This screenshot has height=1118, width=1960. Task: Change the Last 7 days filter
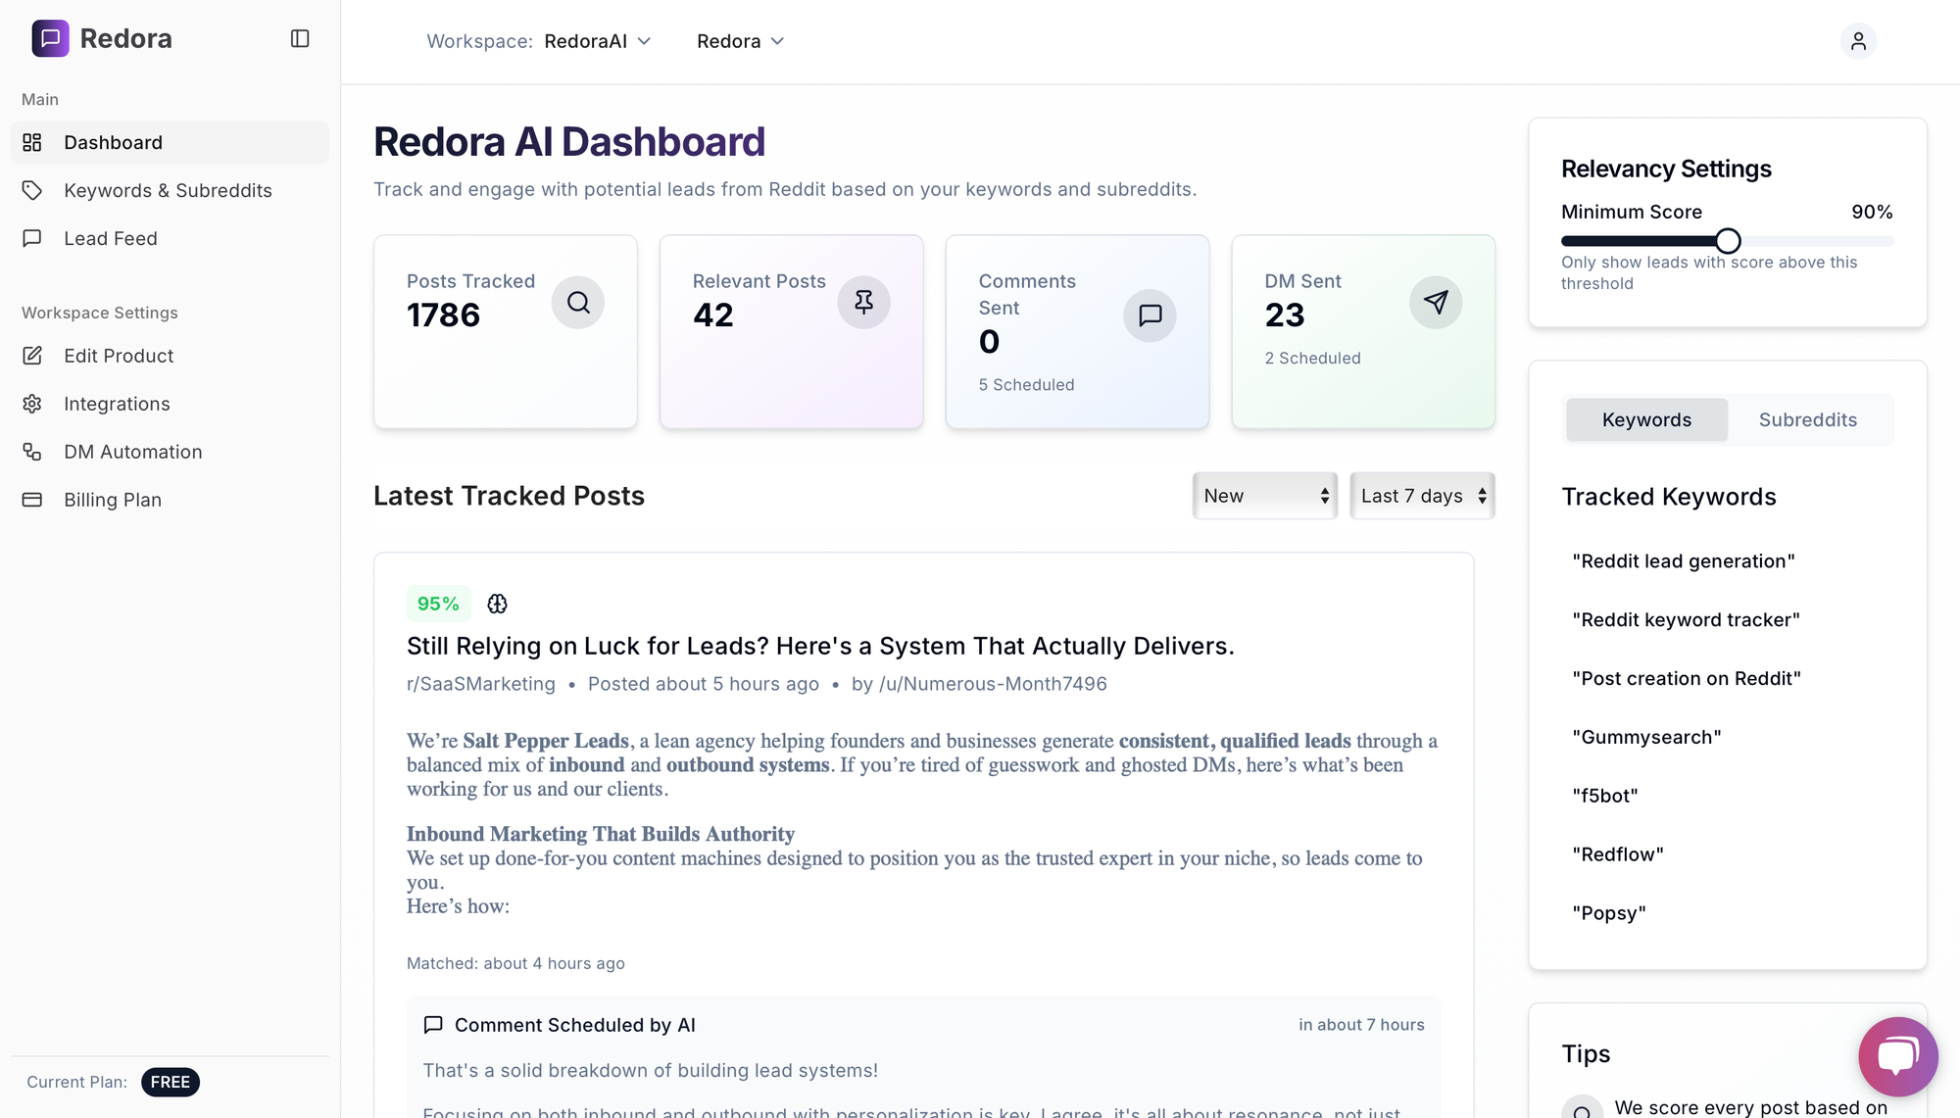(x=1422, y=496)
